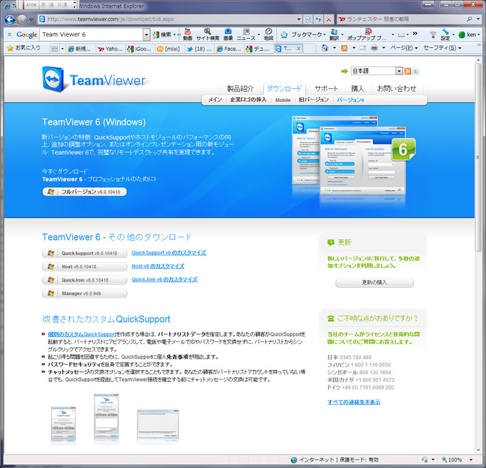Open 個別のカスタムQuickSupport link
The height and width of the screenshot is (468, 486).
point(82,334)
